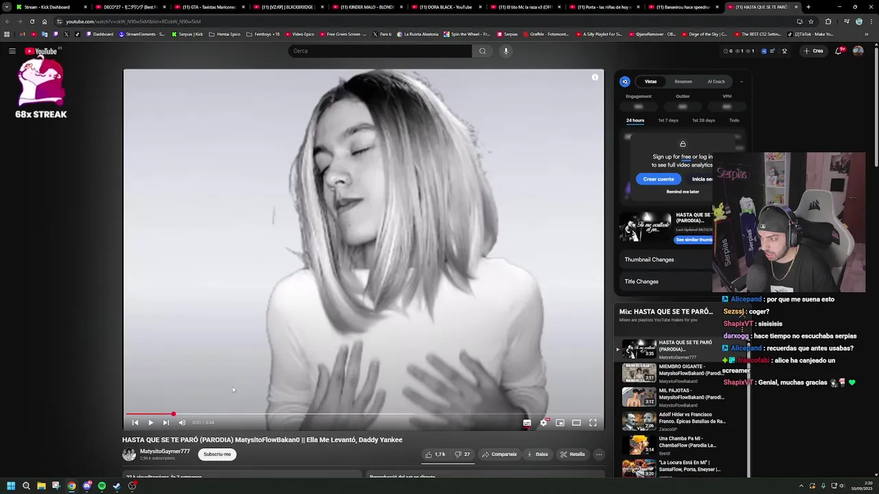Click the Crear cuenta button
This screenshot has height=494, width=879.
point(659,179)
